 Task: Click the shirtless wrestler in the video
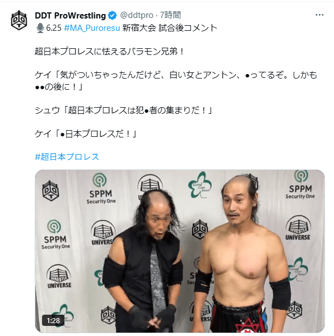[242, 254]
